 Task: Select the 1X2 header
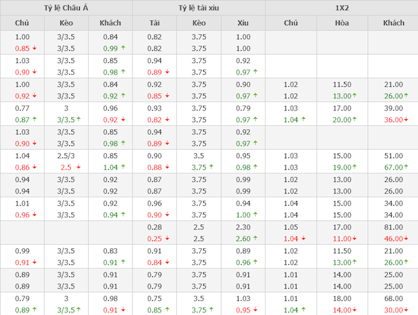341,8
